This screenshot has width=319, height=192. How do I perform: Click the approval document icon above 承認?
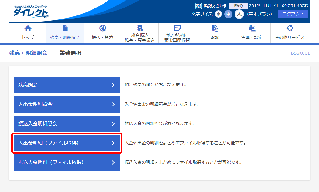pos(214,29)
